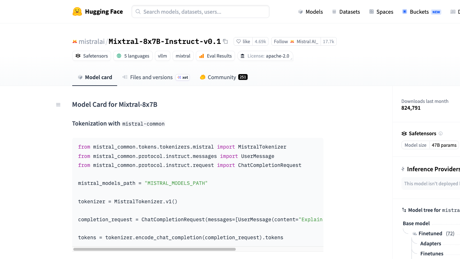Click the Spaces icon in navbar
460x259 pixels.
(372, 12)
